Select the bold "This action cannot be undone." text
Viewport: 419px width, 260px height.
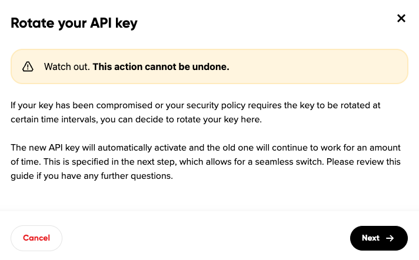point(161,66)
